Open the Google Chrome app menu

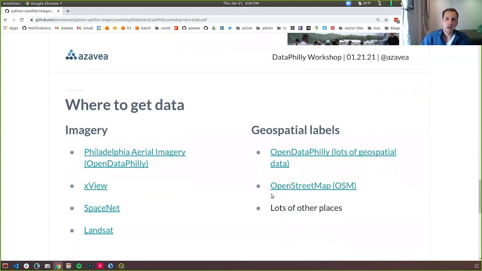click(44, 3)
